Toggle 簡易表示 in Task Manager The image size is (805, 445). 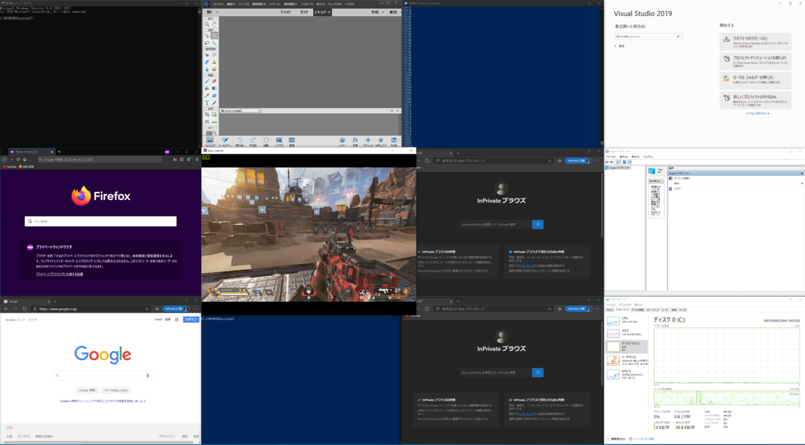point(616,439)
